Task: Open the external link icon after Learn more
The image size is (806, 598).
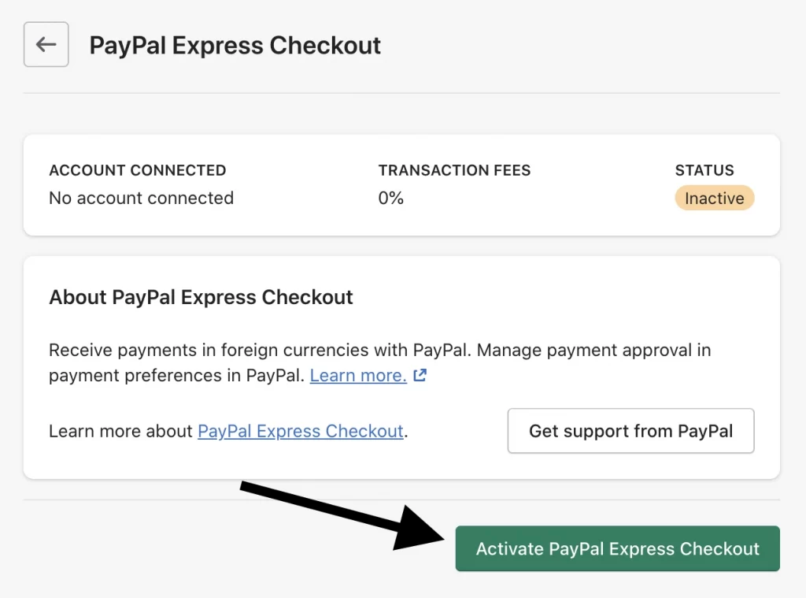Action: click(x=420, y=375)
